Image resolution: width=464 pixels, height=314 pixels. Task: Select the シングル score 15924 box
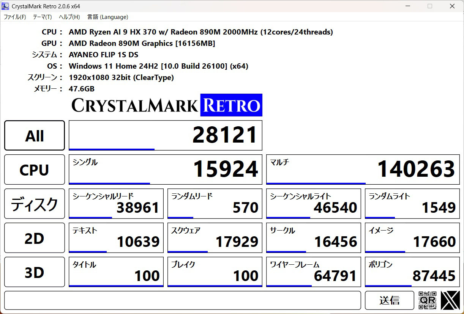[x=165, y=170]
